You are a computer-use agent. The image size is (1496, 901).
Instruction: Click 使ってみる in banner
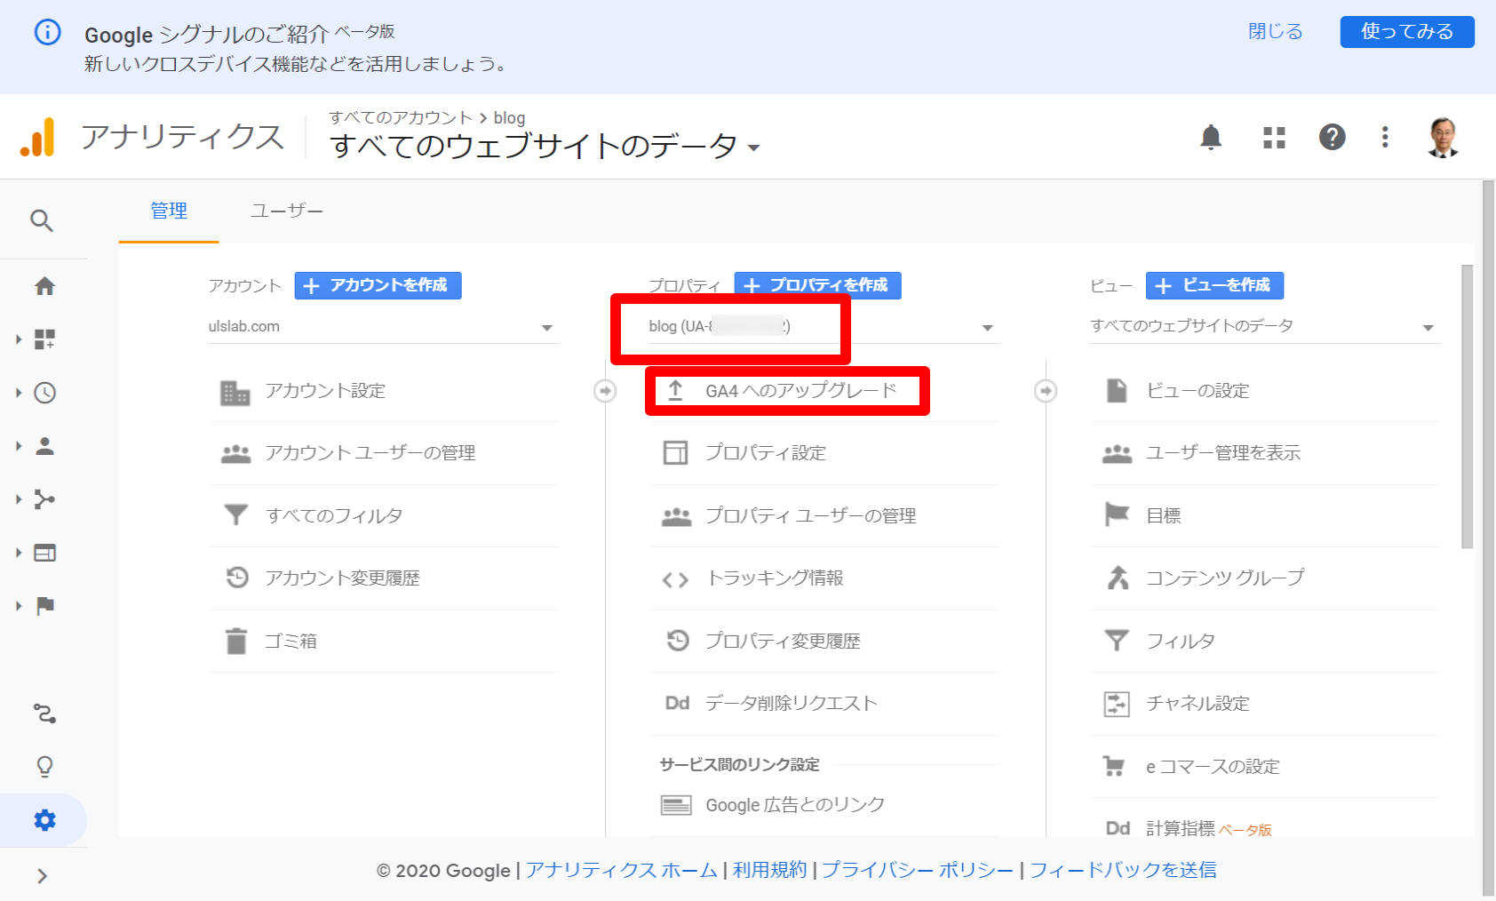[x=1407, y=32]
